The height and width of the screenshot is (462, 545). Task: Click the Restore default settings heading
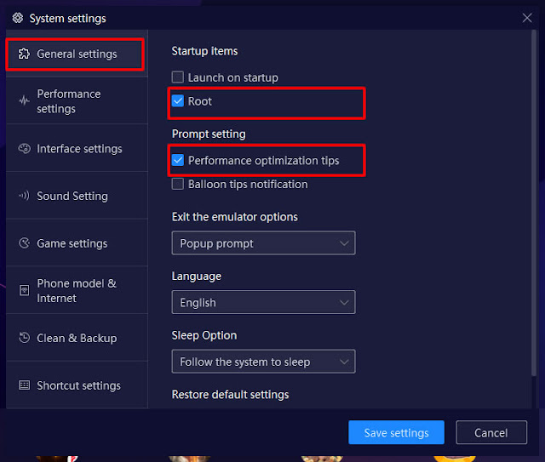[x=230, y=395]
